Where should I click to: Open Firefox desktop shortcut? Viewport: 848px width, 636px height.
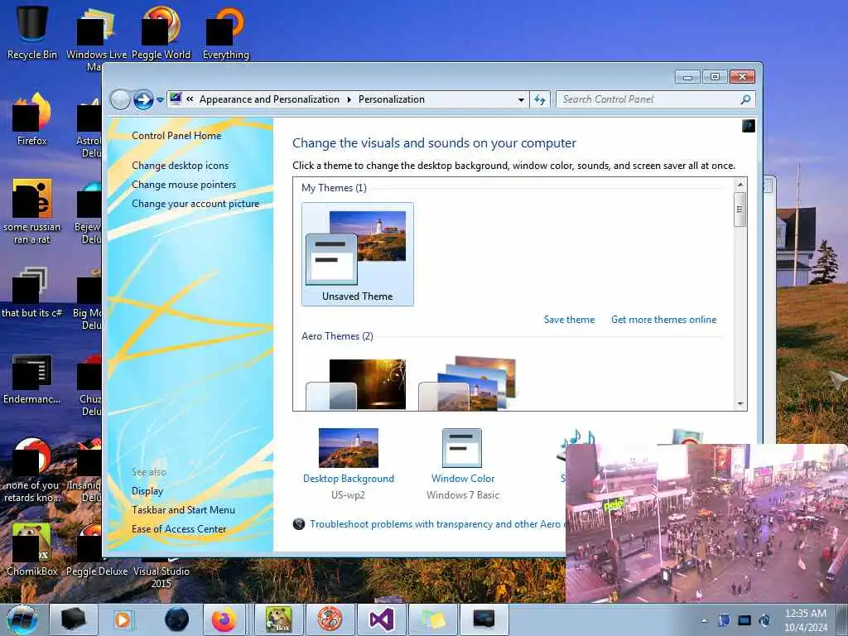pyautogui.click(x=32, y=119)
